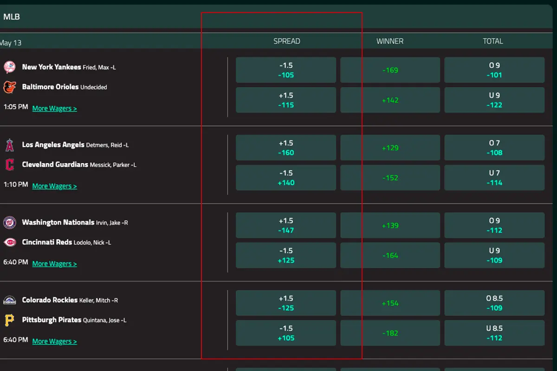Click the Baltimore Orioles team logo
The image size is (557, 371).
(x=9, y=87)
